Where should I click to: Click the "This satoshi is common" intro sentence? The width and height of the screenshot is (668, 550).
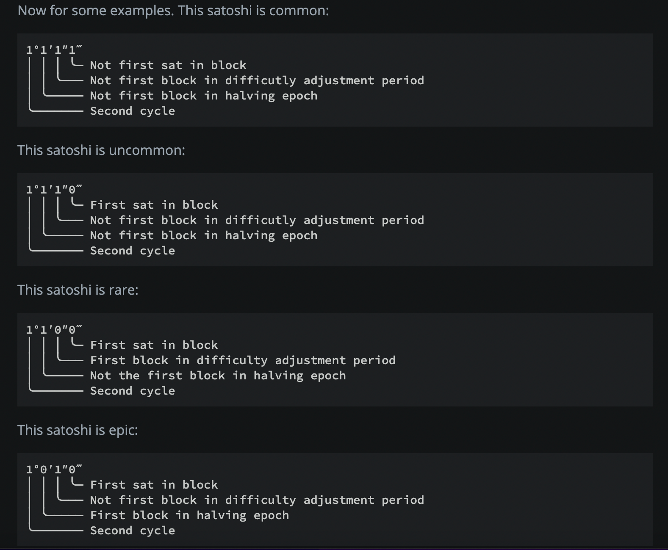(x=173, y=11)
